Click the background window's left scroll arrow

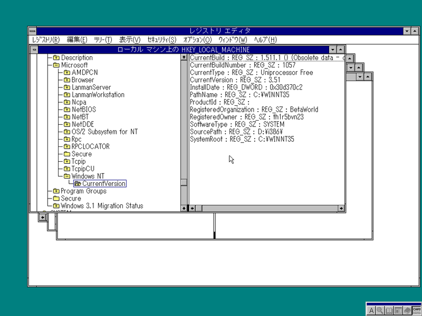click(43, 217)
